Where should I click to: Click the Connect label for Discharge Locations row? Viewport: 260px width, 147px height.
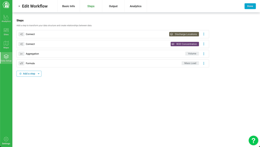tap(30, 34)
